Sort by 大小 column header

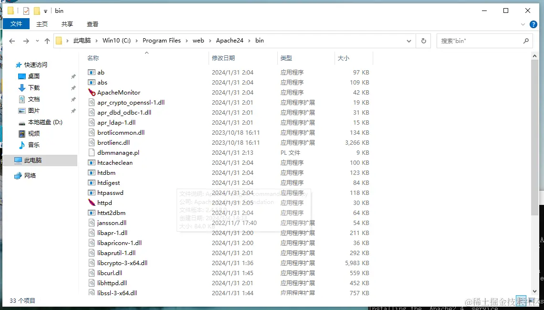tap(344, 58)
